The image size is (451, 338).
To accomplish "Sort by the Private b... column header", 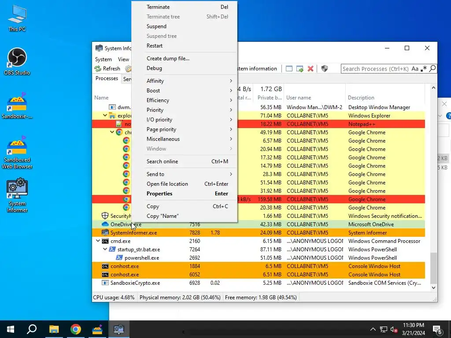I will pos(270,98).
